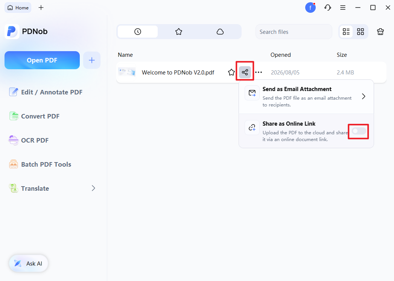Switch to the Starred files tab
The width and height of the screenshot is (394, 281).
(x=179, y=32)
